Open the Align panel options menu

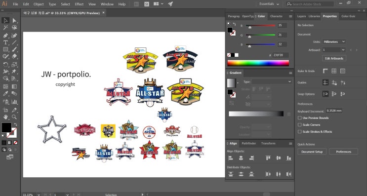290,144
